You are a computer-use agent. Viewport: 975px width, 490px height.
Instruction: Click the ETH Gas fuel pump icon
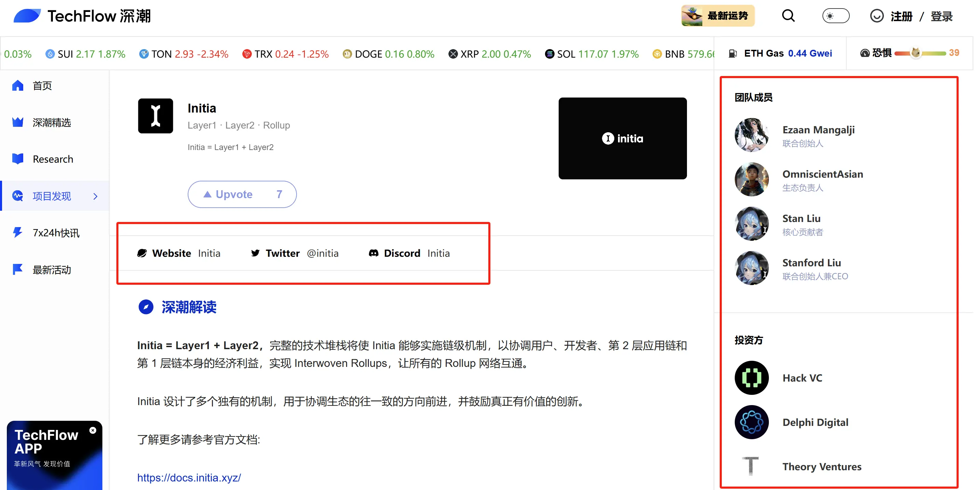733,53
